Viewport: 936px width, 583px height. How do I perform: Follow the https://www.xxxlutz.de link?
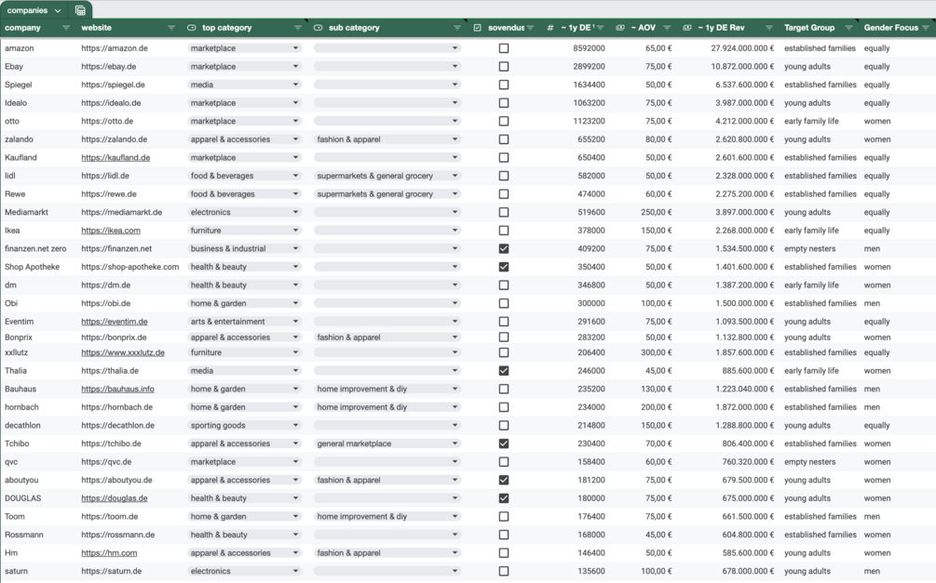pyautogui.click(x=123, y=353)
